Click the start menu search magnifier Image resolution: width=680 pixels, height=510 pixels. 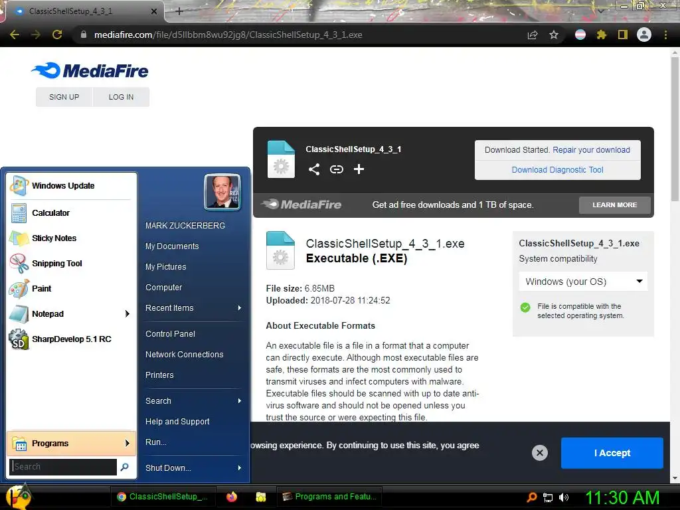(124, 467)
